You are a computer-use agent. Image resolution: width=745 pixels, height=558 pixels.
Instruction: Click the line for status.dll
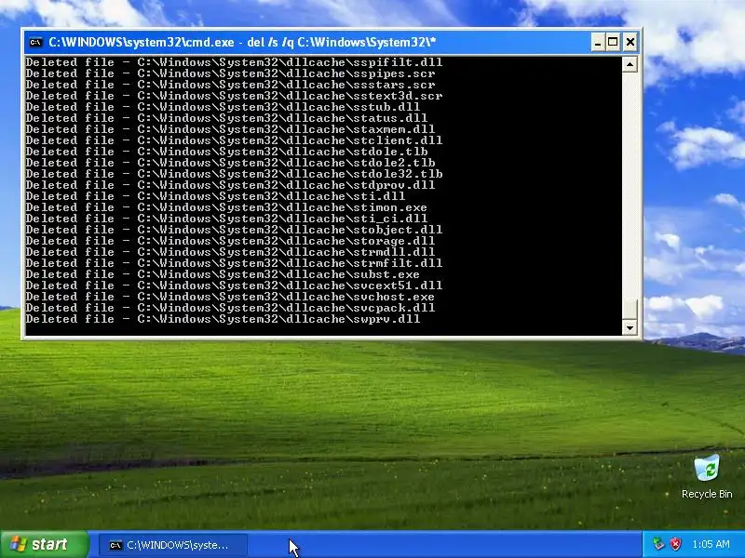pyautogui.click(x=226, y=118)
